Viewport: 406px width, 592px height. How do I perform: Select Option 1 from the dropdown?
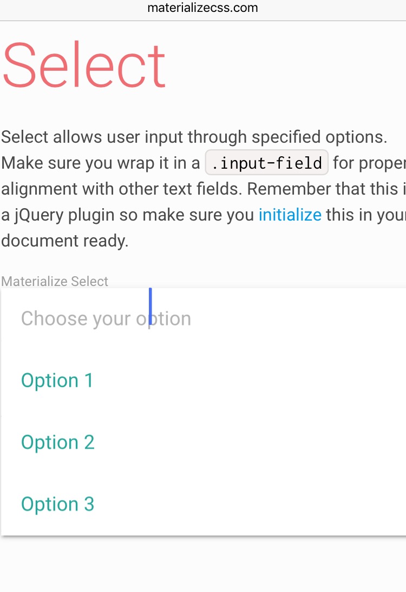click(x=57, y=380)
